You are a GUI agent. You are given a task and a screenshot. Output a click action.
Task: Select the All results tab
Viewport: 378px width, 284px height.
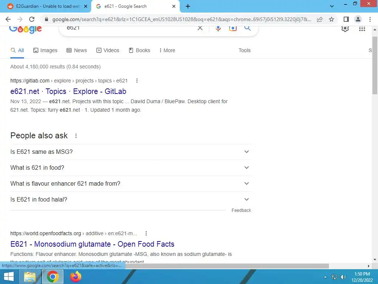[17, 50]
